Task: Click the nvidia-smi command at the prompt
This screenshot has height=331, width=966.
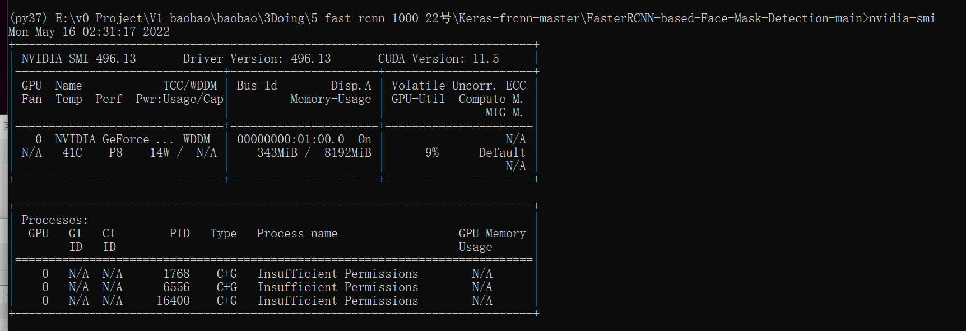Action: pos(902,18)
